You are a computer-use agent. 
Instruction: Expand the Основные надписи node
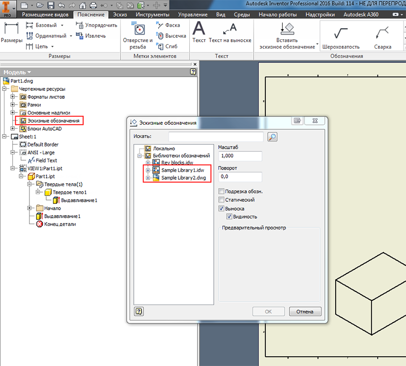click(12, 113)
